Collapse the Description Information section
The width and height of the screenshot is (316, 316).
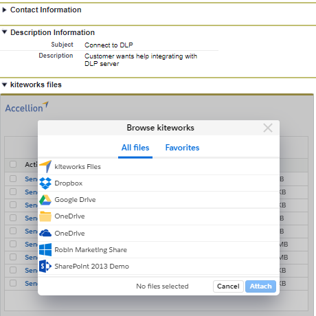(x=4, y=32)
